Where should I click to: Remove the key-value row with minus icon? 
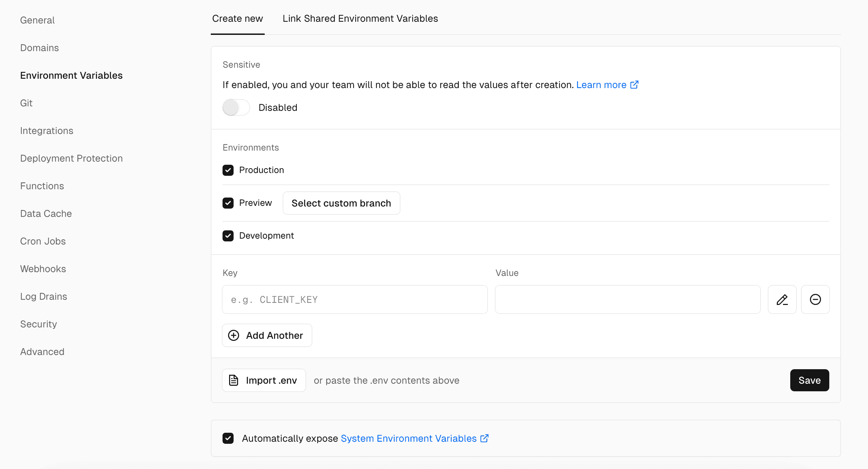[815, 299]
